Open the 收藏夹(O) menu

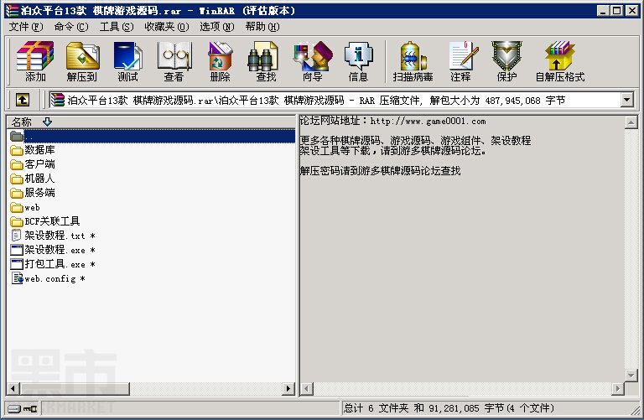click(167, 27)
